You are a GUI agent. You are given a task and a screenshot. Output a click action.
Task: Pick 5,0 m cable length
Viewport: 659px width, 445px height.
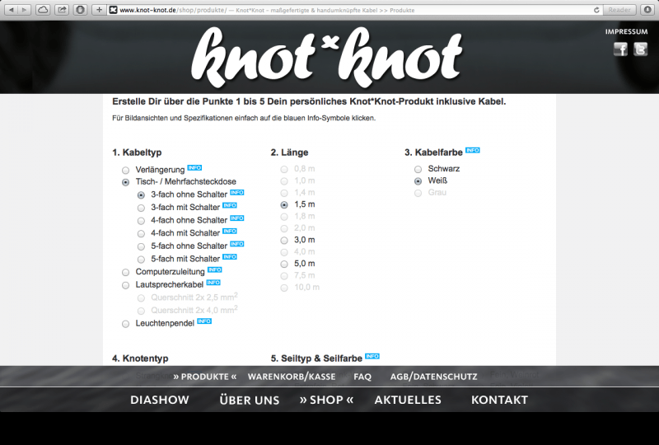coord(284,265)
